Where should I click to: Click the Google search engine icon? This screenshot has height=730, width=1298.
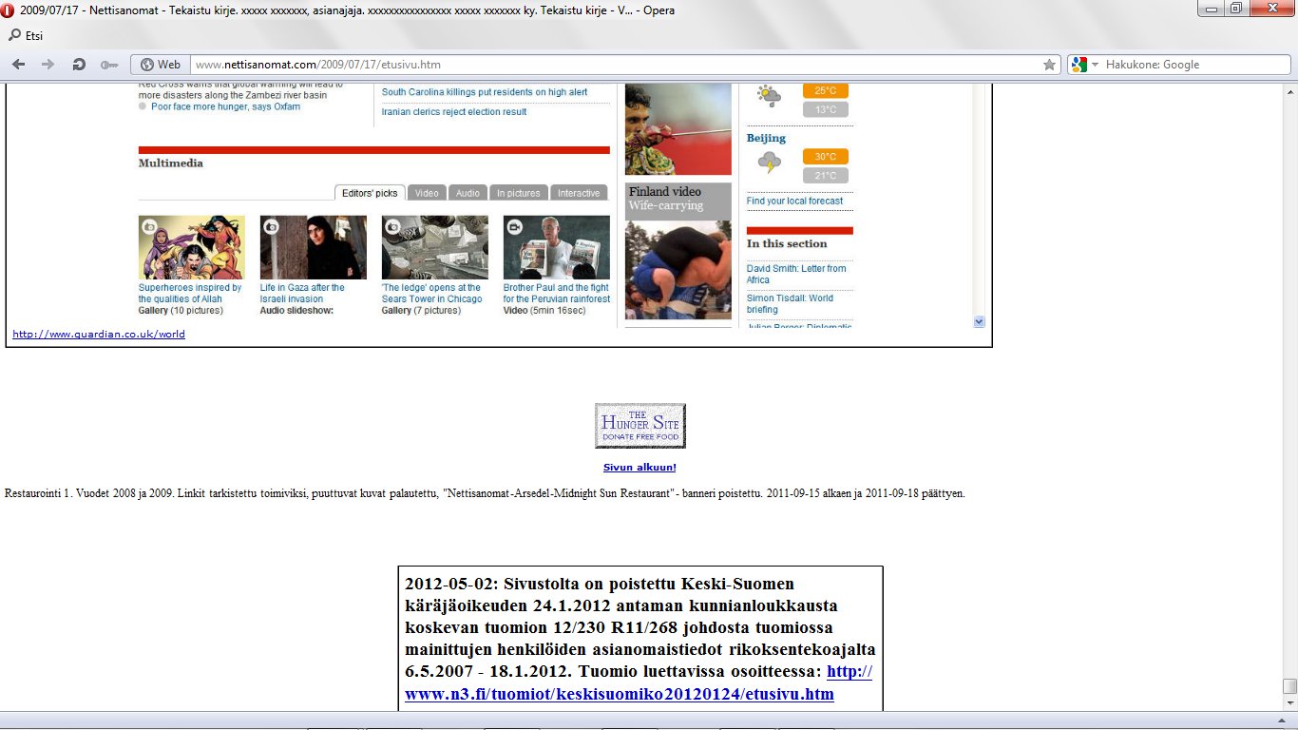(1078, 65)
